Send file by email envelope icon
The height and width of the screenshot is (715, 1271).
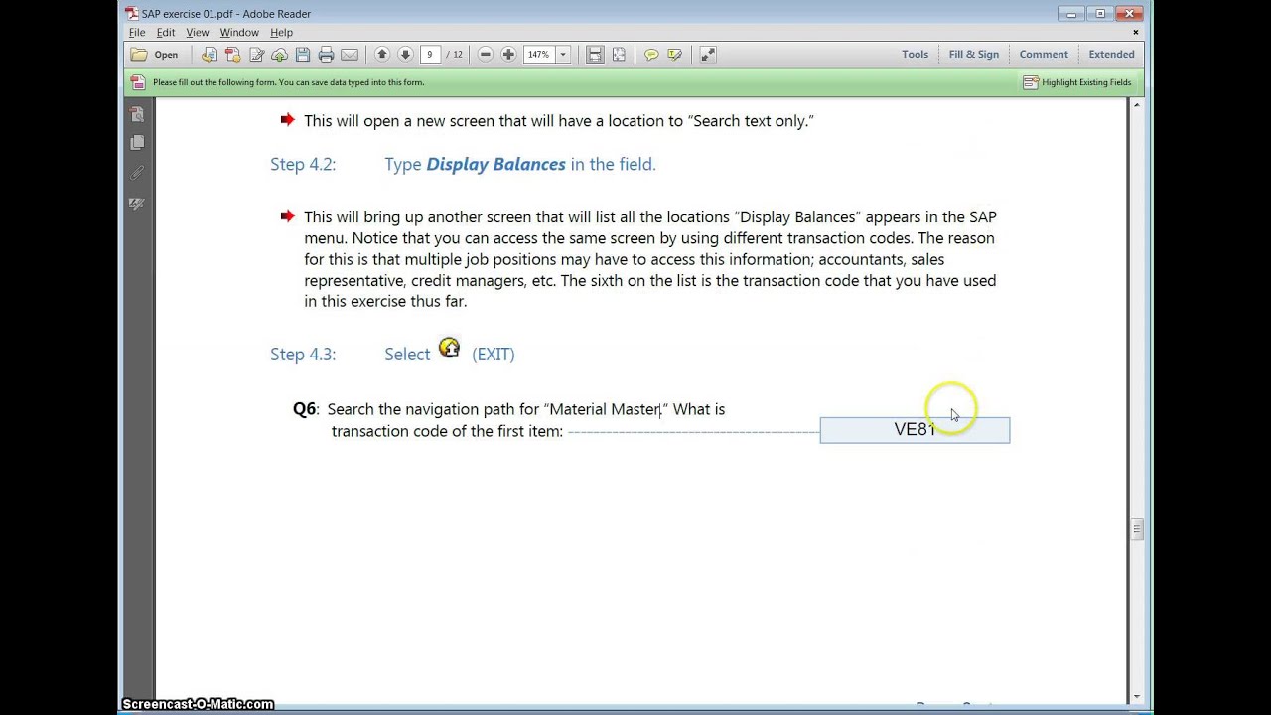pos(350,55)
